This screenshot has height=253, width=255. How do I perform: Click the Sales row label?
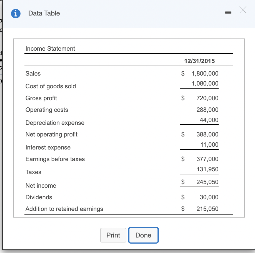coord(33,73)
